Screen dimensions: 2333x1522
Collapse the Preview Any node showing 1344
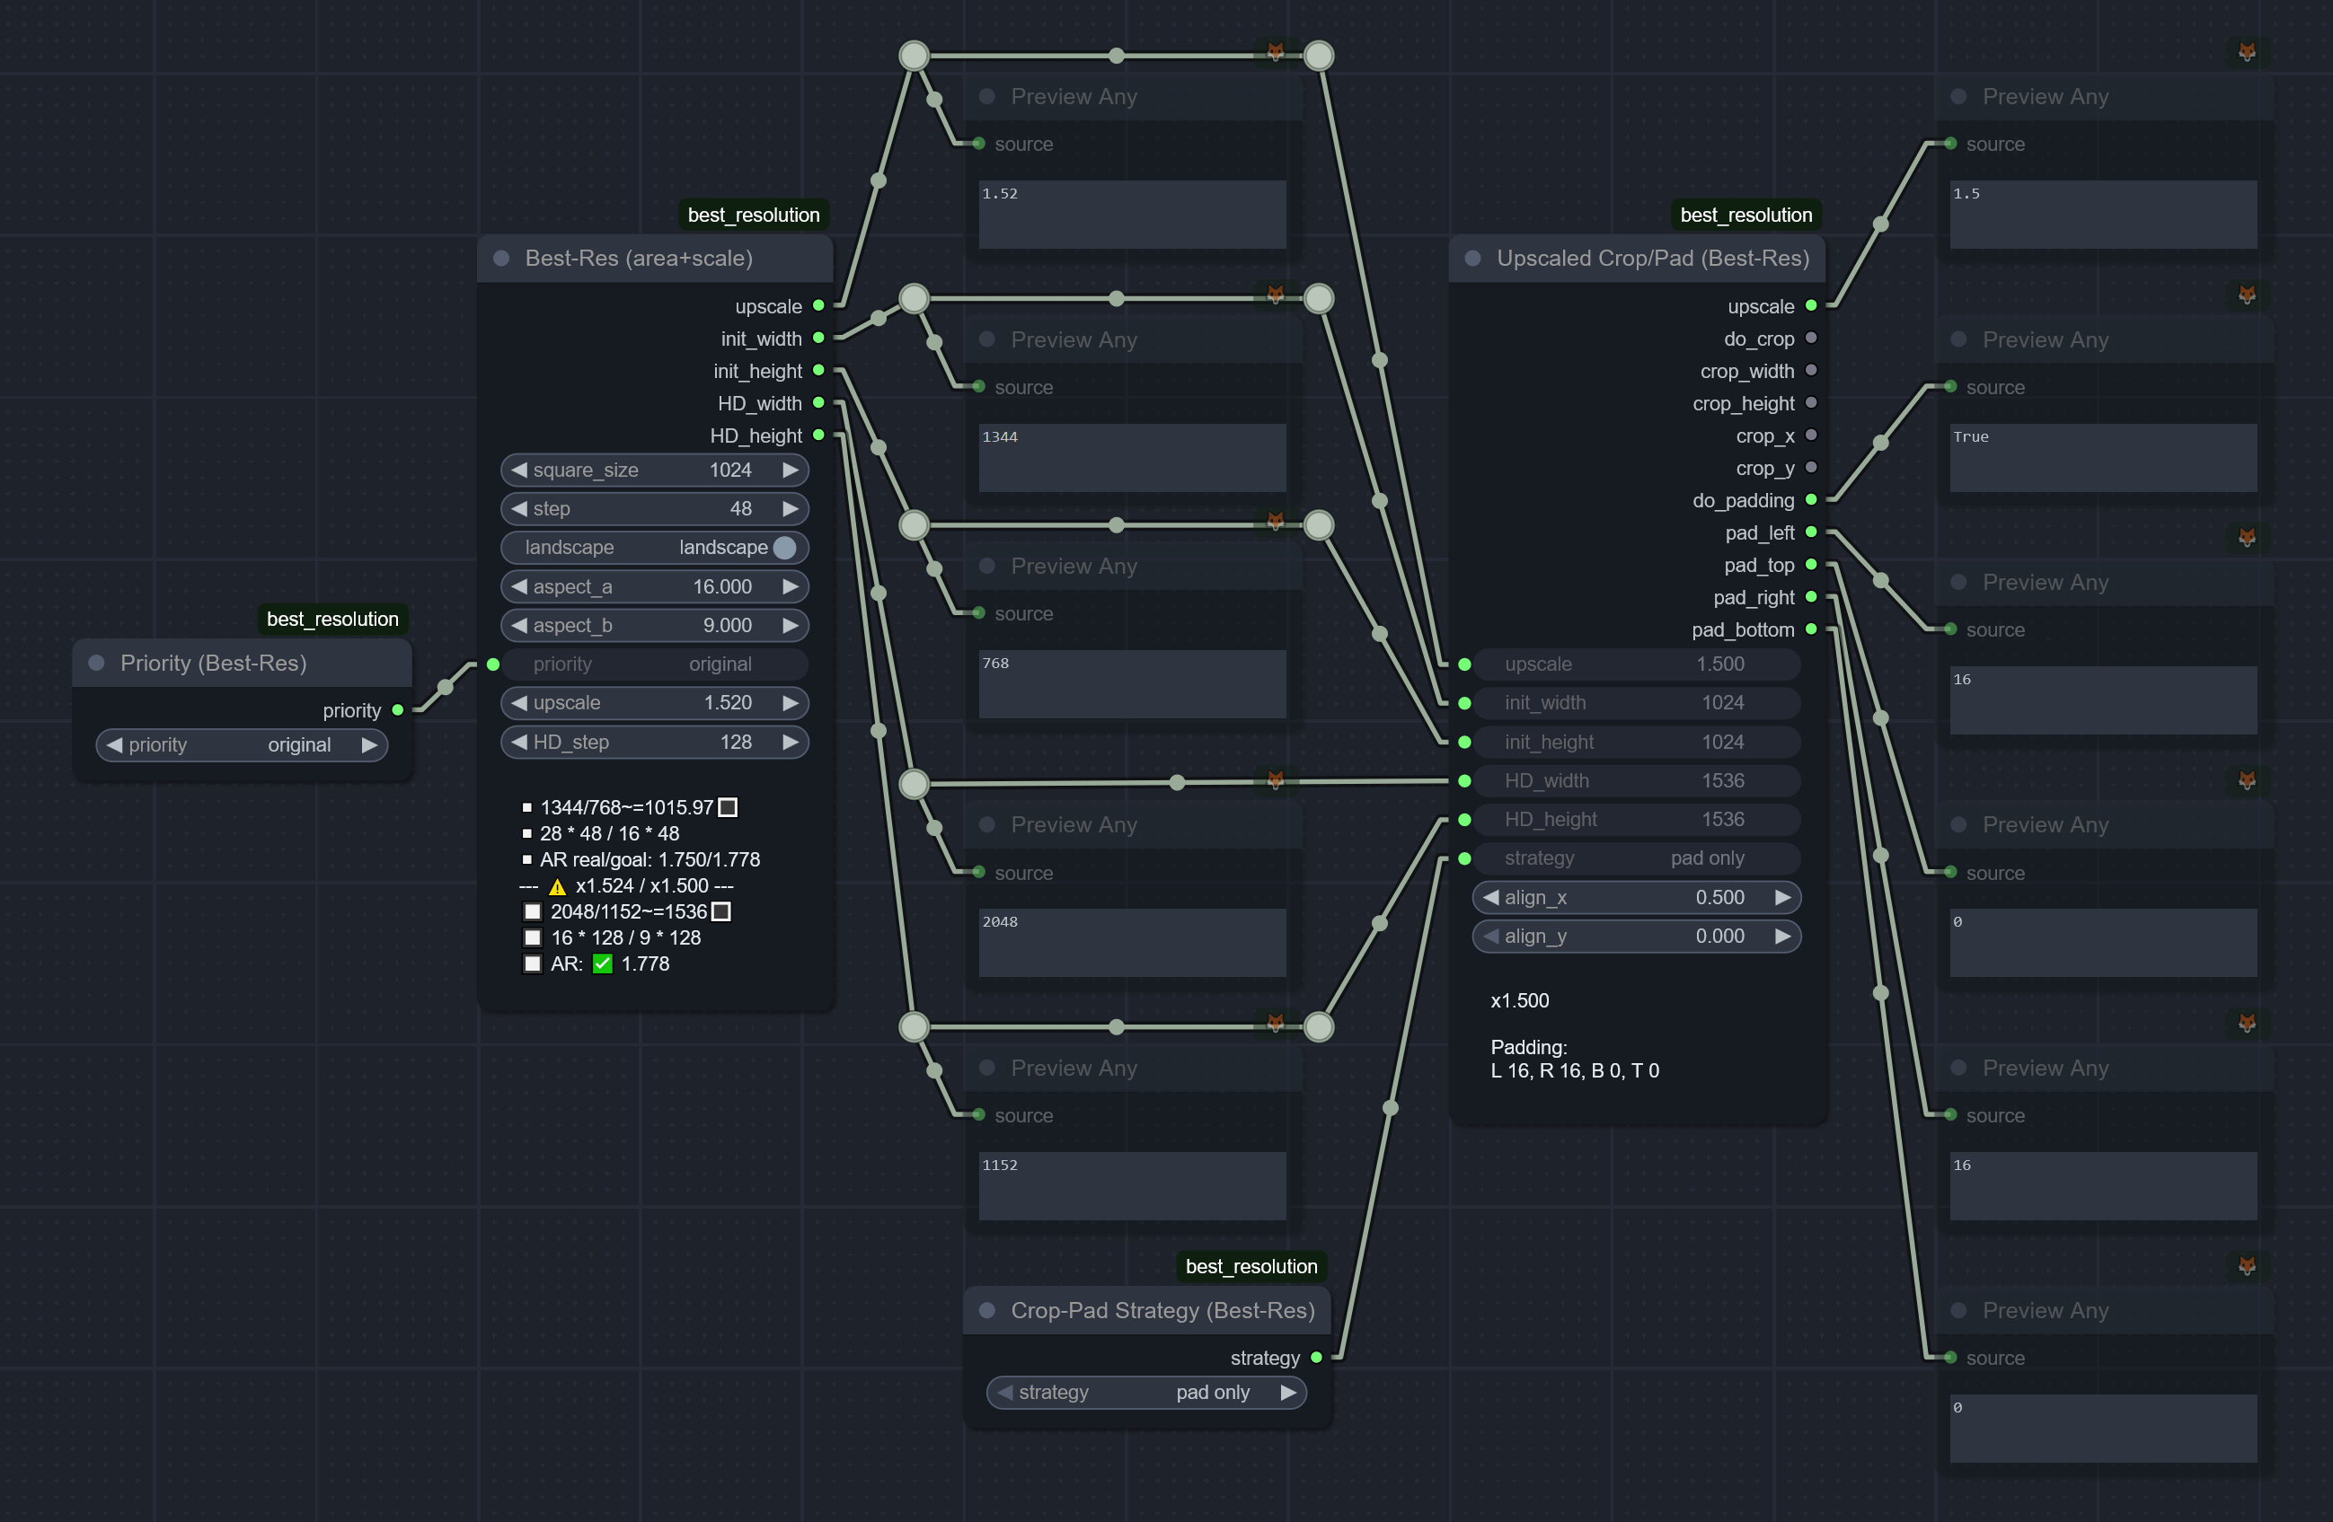(x=987, y=339)
